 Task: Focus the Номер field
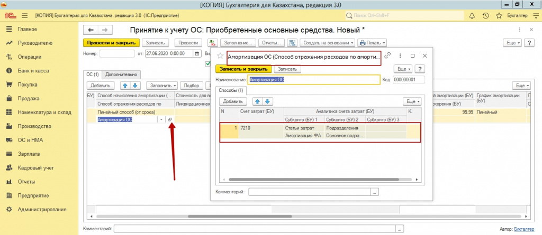pyautogui.click(x=117, y=53)
